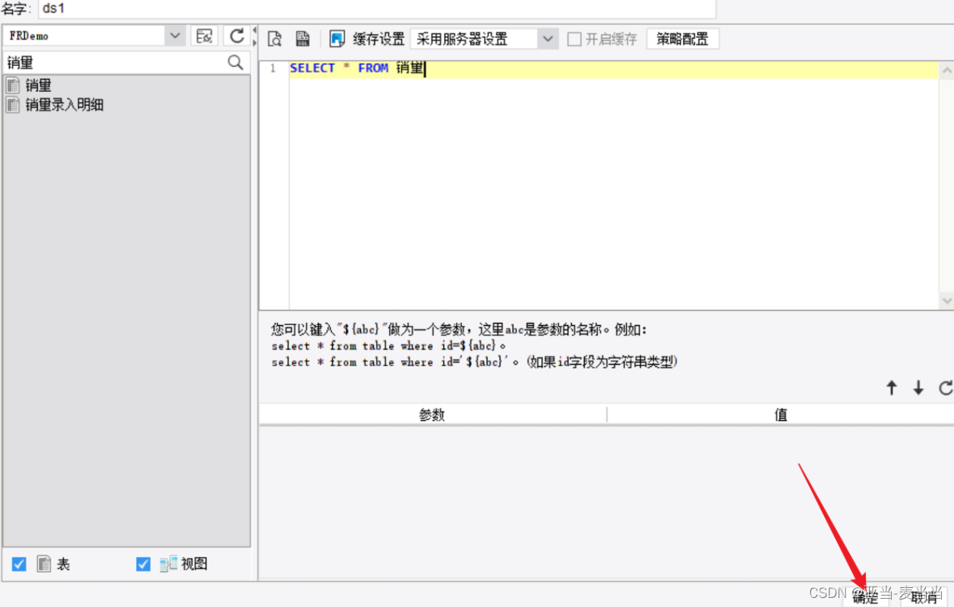The image size is (954, 607).
Task: Click the 视图 view icon at the bottom
Action: pyautogui.click(x=168, y=564)
